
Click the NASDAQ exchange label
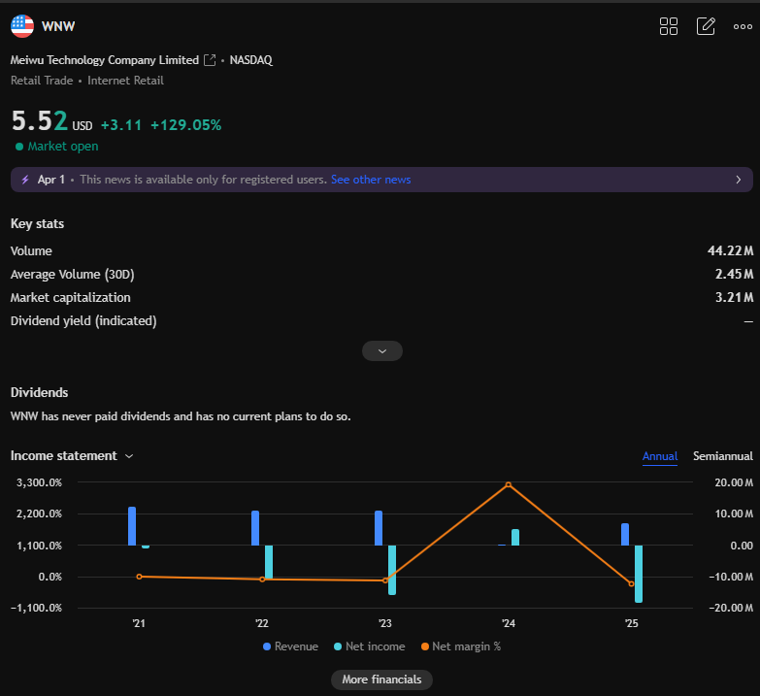[x=251, y=60]
